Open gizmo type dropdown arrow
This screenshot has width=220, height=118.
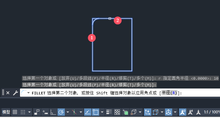175,112
